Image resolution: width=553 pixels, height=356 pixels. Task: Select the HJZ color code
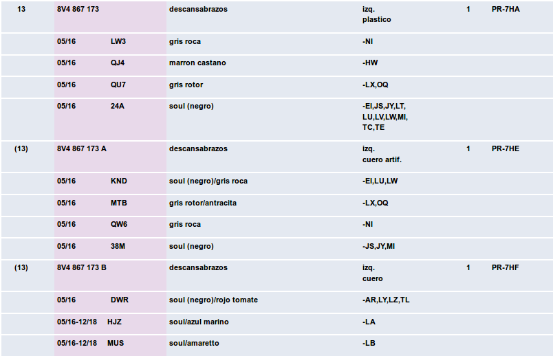114,322
